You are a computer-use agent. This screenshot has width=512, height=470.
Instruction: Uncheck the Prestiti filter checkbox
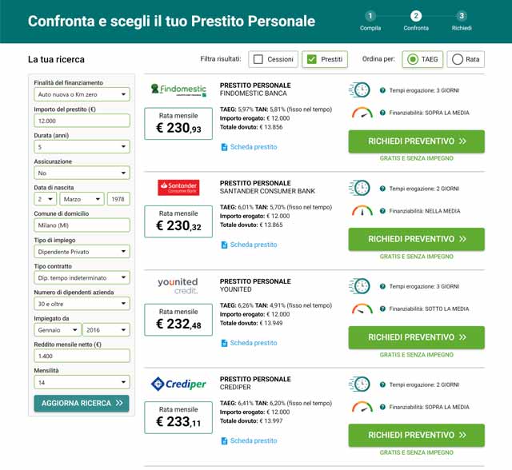310,59
